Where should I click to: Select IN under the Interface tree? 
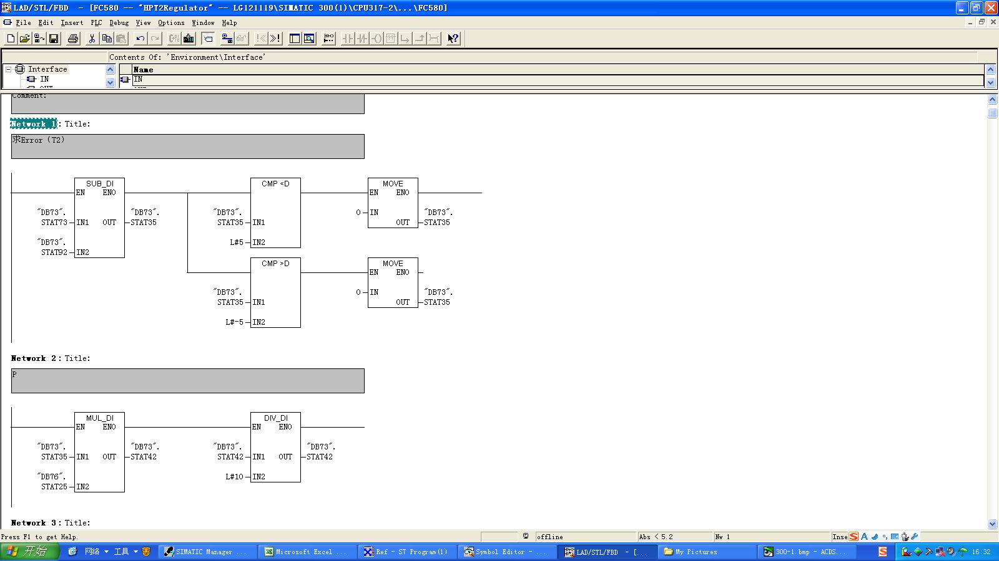[x=44, y=79]
